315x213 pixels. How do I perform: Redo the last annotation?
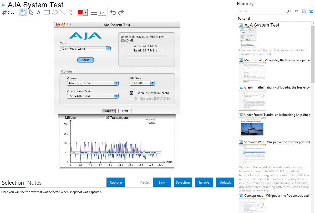(121, 12)
